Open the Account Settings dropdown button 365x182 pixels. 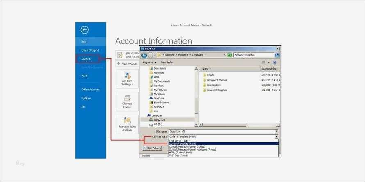point(127,79)
